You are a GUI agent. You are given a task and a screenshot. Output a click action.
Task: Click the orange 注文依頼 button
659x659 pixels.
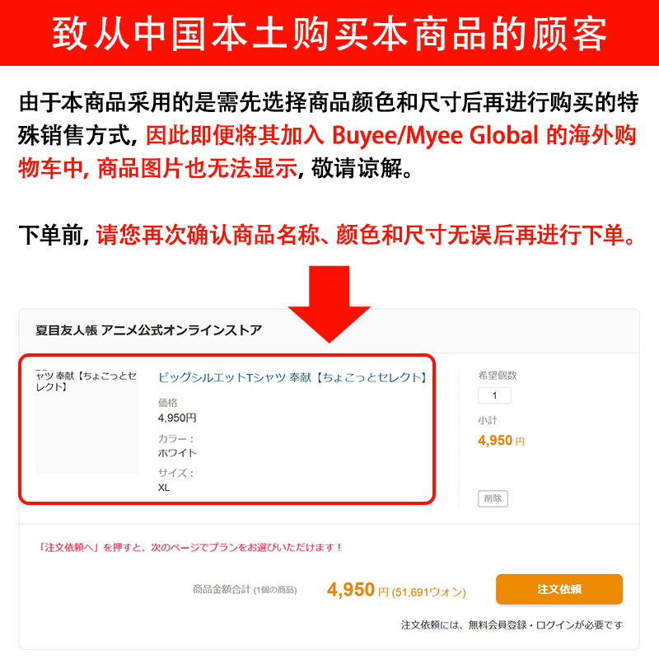[x=559, y=589]
